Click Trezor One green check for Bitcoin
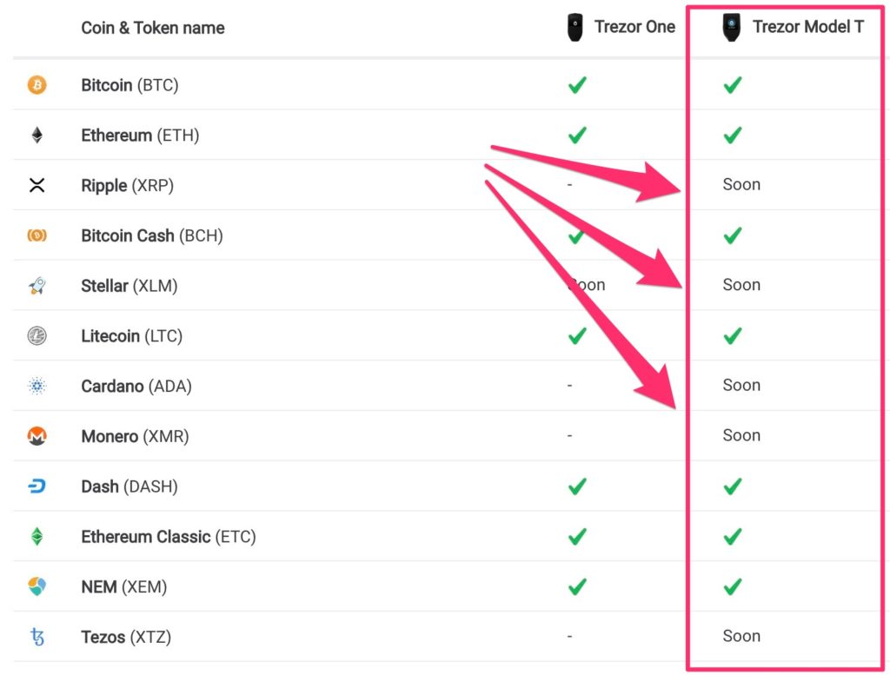Viewport: 890px width, 675px height. [x=577, y=85]
